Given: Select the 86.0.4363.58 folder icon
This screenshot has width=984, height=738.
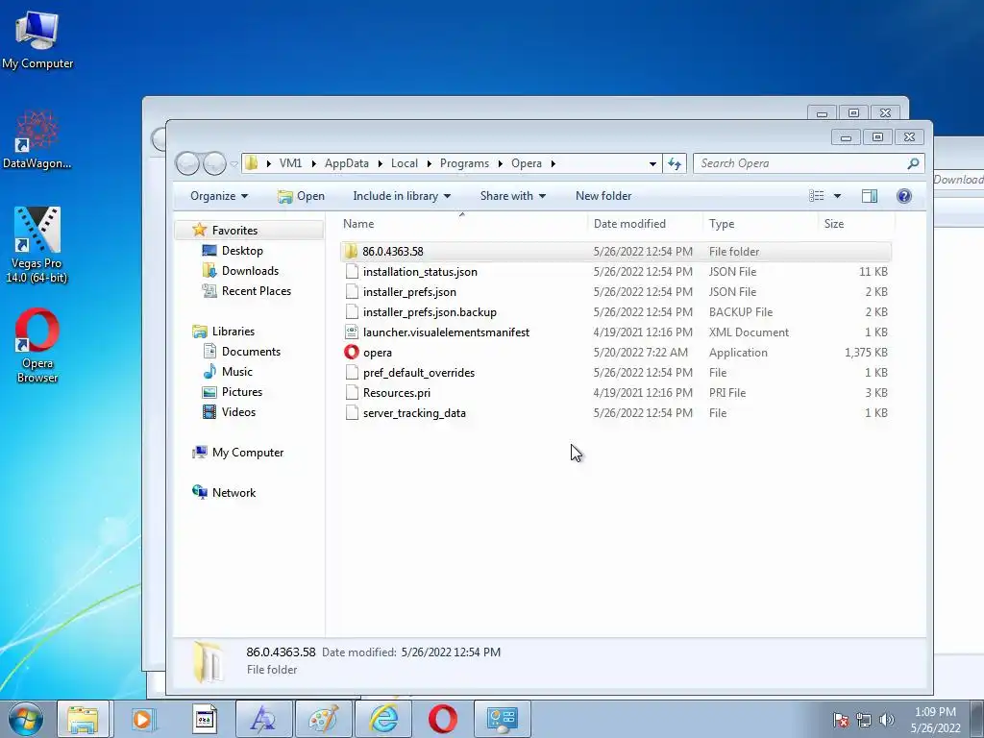Looking at the screenshot, I should click(351, 251).
